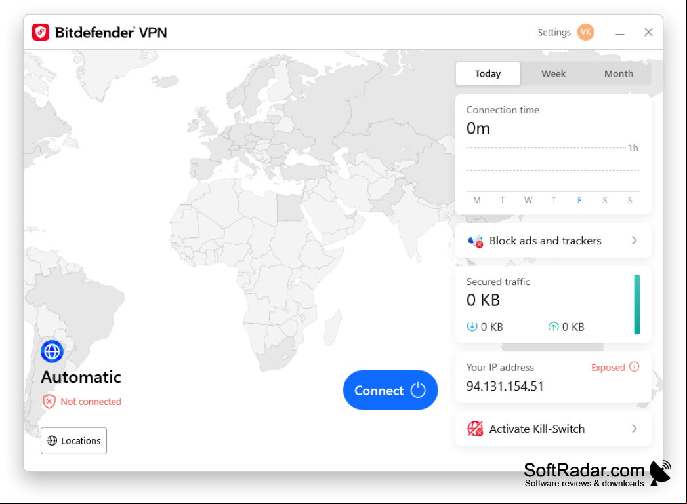Click the Automatic location heading
Viewport: 687px width, 504px height.
tap(81, 377)
